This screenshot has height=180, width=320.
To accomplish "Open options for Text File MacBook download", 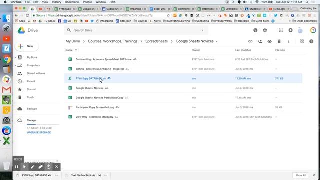I will point(106,175).
